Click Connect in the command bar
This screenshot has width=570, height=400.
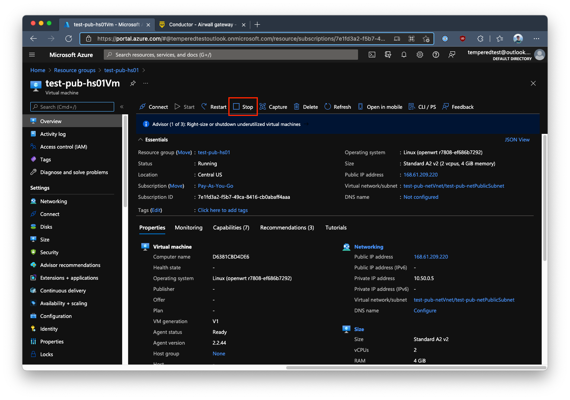click(154, 107)
